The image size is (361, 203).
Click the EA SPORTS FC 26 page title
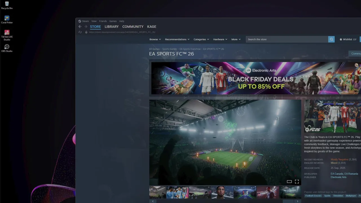click(x=171, y=54)
